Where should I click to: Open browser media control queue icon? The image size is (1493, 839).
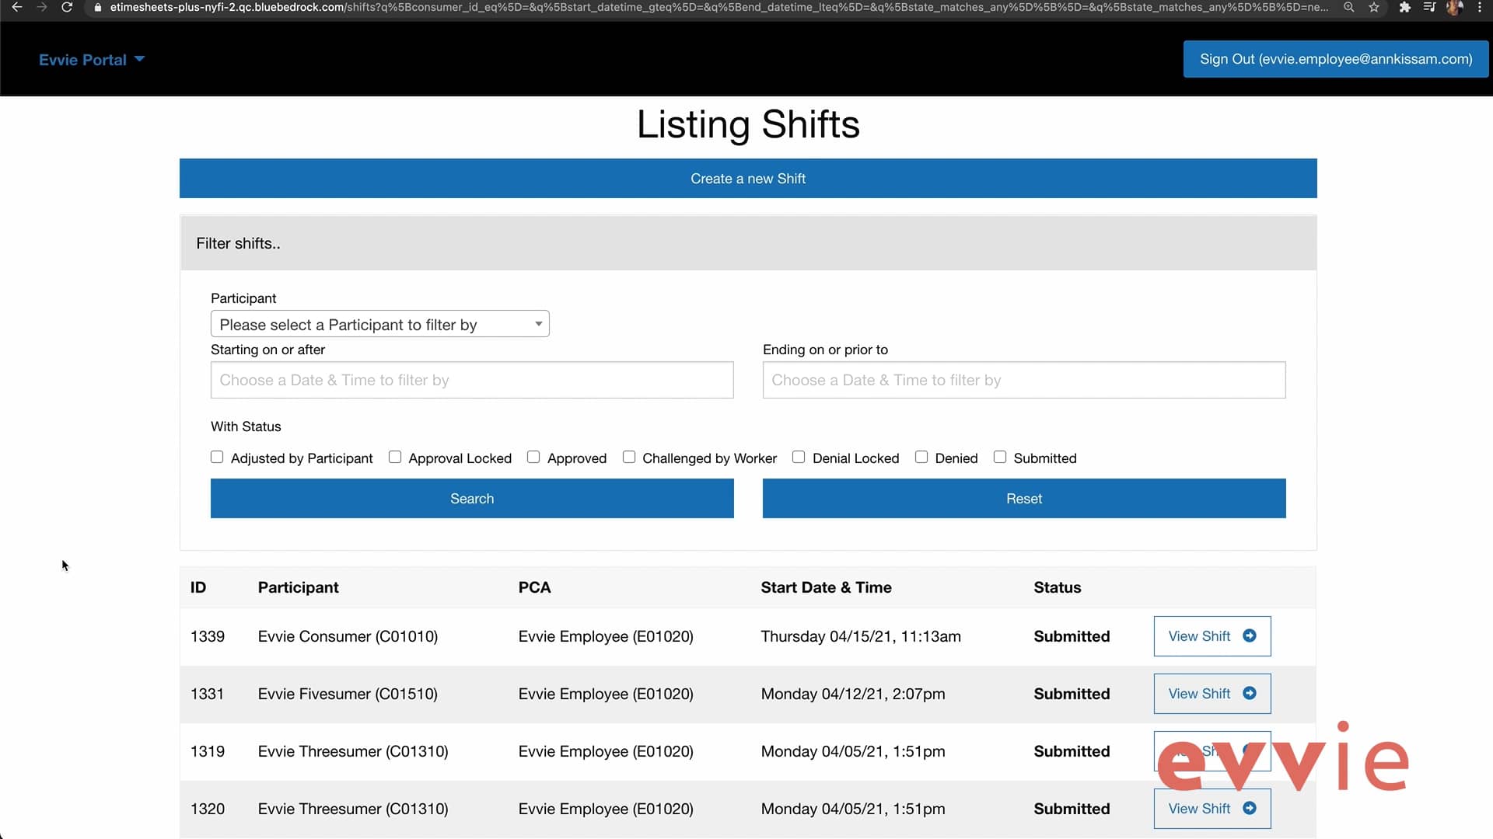tap(1429, 7)
